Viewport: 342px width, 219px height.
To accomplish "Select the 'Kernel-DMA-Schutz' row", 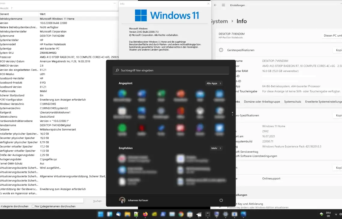I will click(53, 163).
